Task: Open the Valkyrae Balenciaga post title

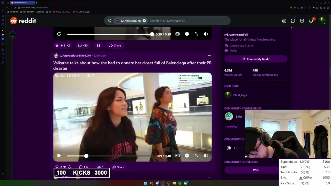Action: pos(132,66)
